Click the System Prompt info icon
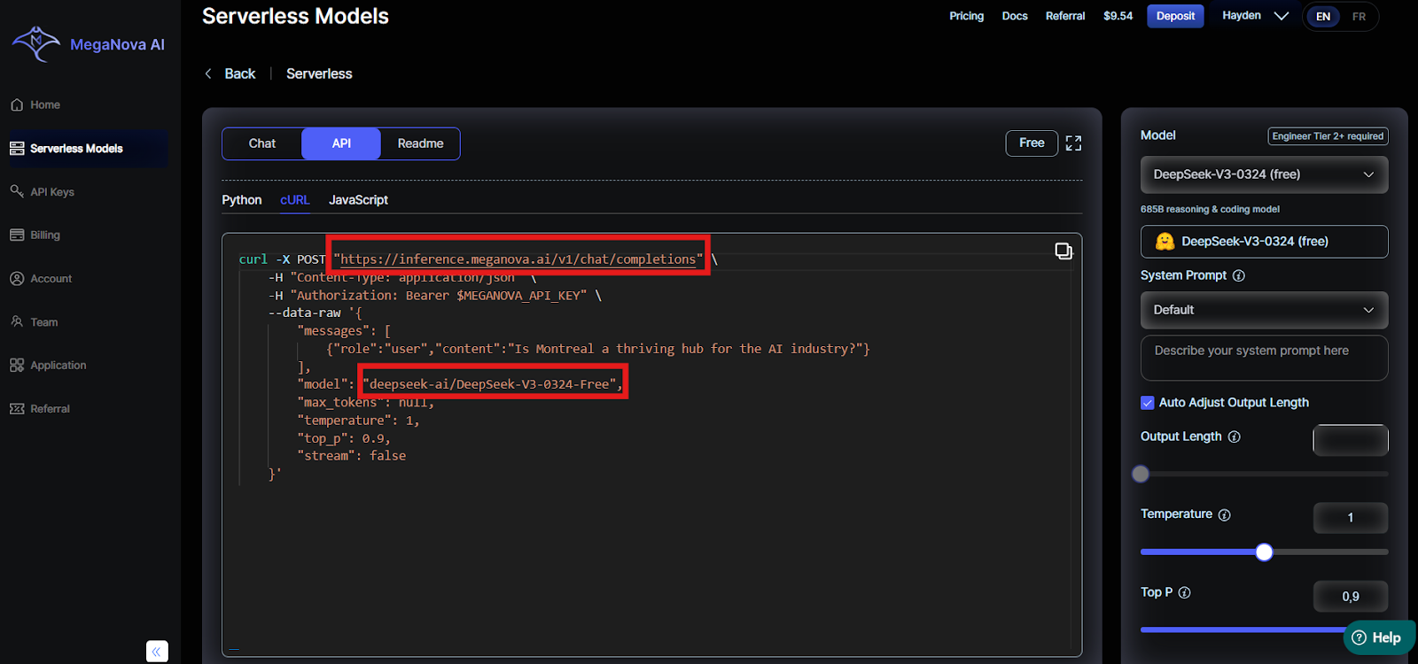1418x664 pixels. point(1239,275)
